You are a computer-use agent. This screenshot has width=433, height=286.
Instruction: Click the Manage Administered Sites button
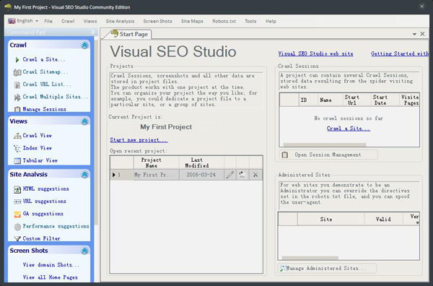(x=327, y=269)
